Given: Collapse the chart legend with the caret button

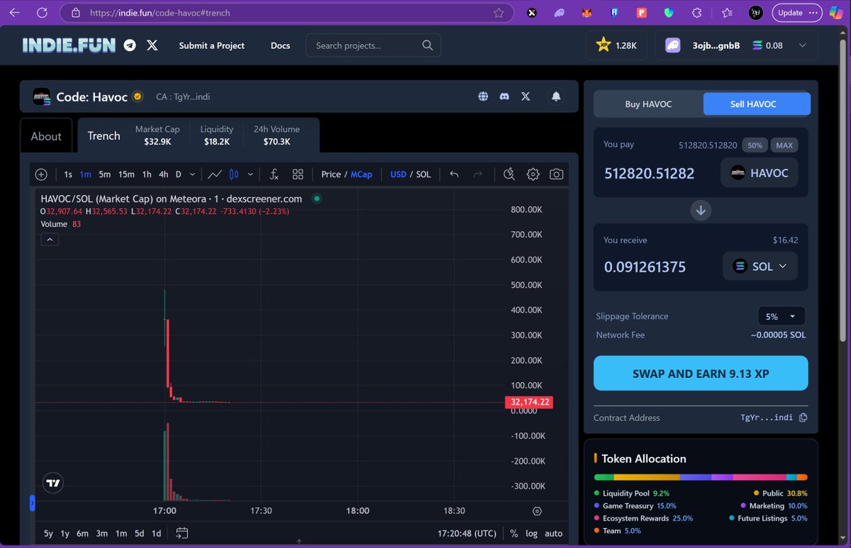Looking at the screenshot, I should (x=50, y=240).
